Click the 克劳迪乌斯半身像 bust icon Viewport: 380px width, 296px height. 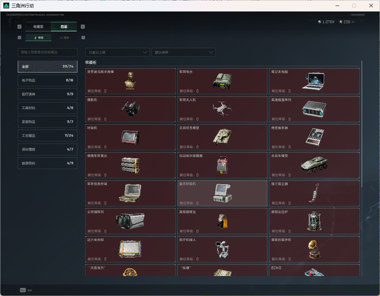(130, 81)
